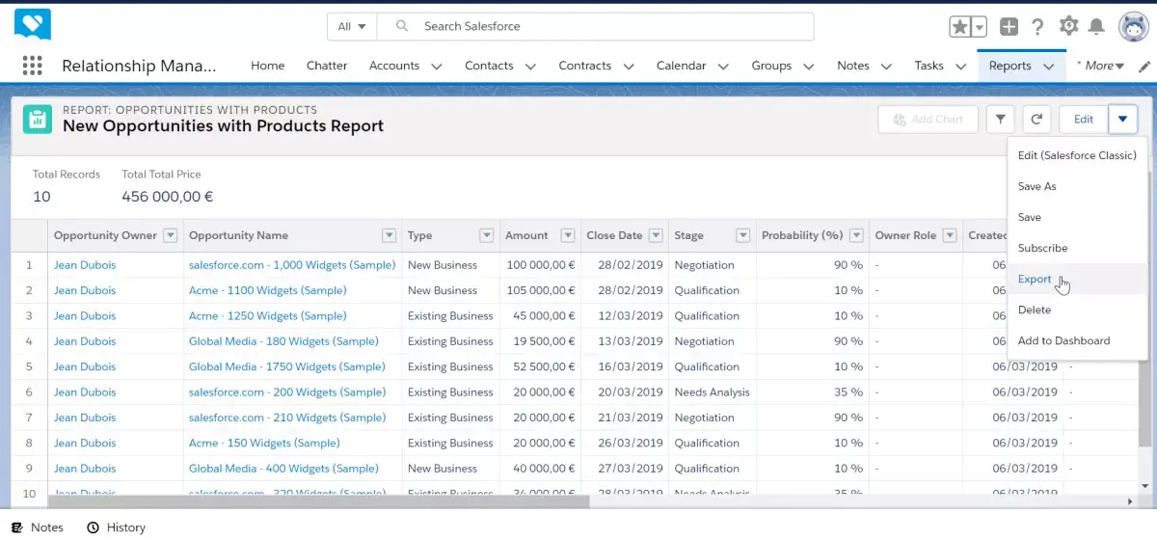Click the Salesforce heart logo
1157x540 pixels.
coord(33,25)
